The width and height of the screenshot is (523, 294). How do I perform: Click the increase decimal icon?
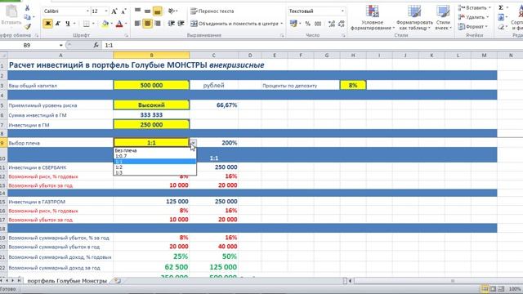(x=331, y=24)
